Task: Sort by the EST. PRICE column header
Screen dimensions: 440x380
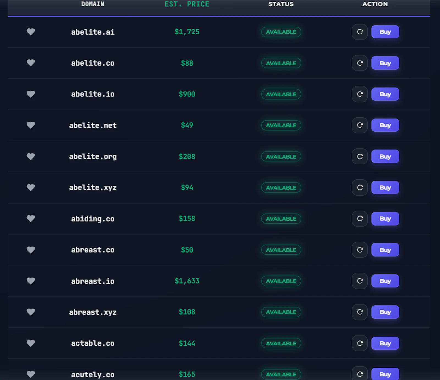Action: [187, 4]
